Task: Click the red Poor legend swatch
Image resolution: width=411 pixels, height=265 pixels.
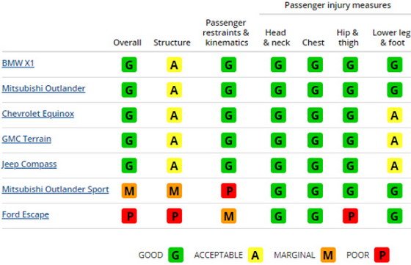Action: click(382, 255)
